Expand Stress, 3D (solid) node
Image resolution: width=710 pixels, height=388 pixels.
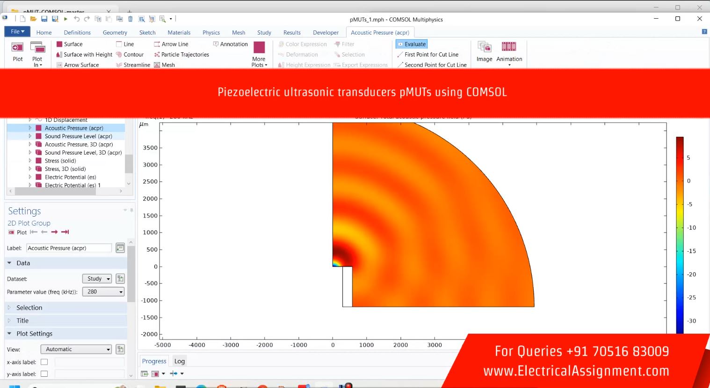pos(30,169)
